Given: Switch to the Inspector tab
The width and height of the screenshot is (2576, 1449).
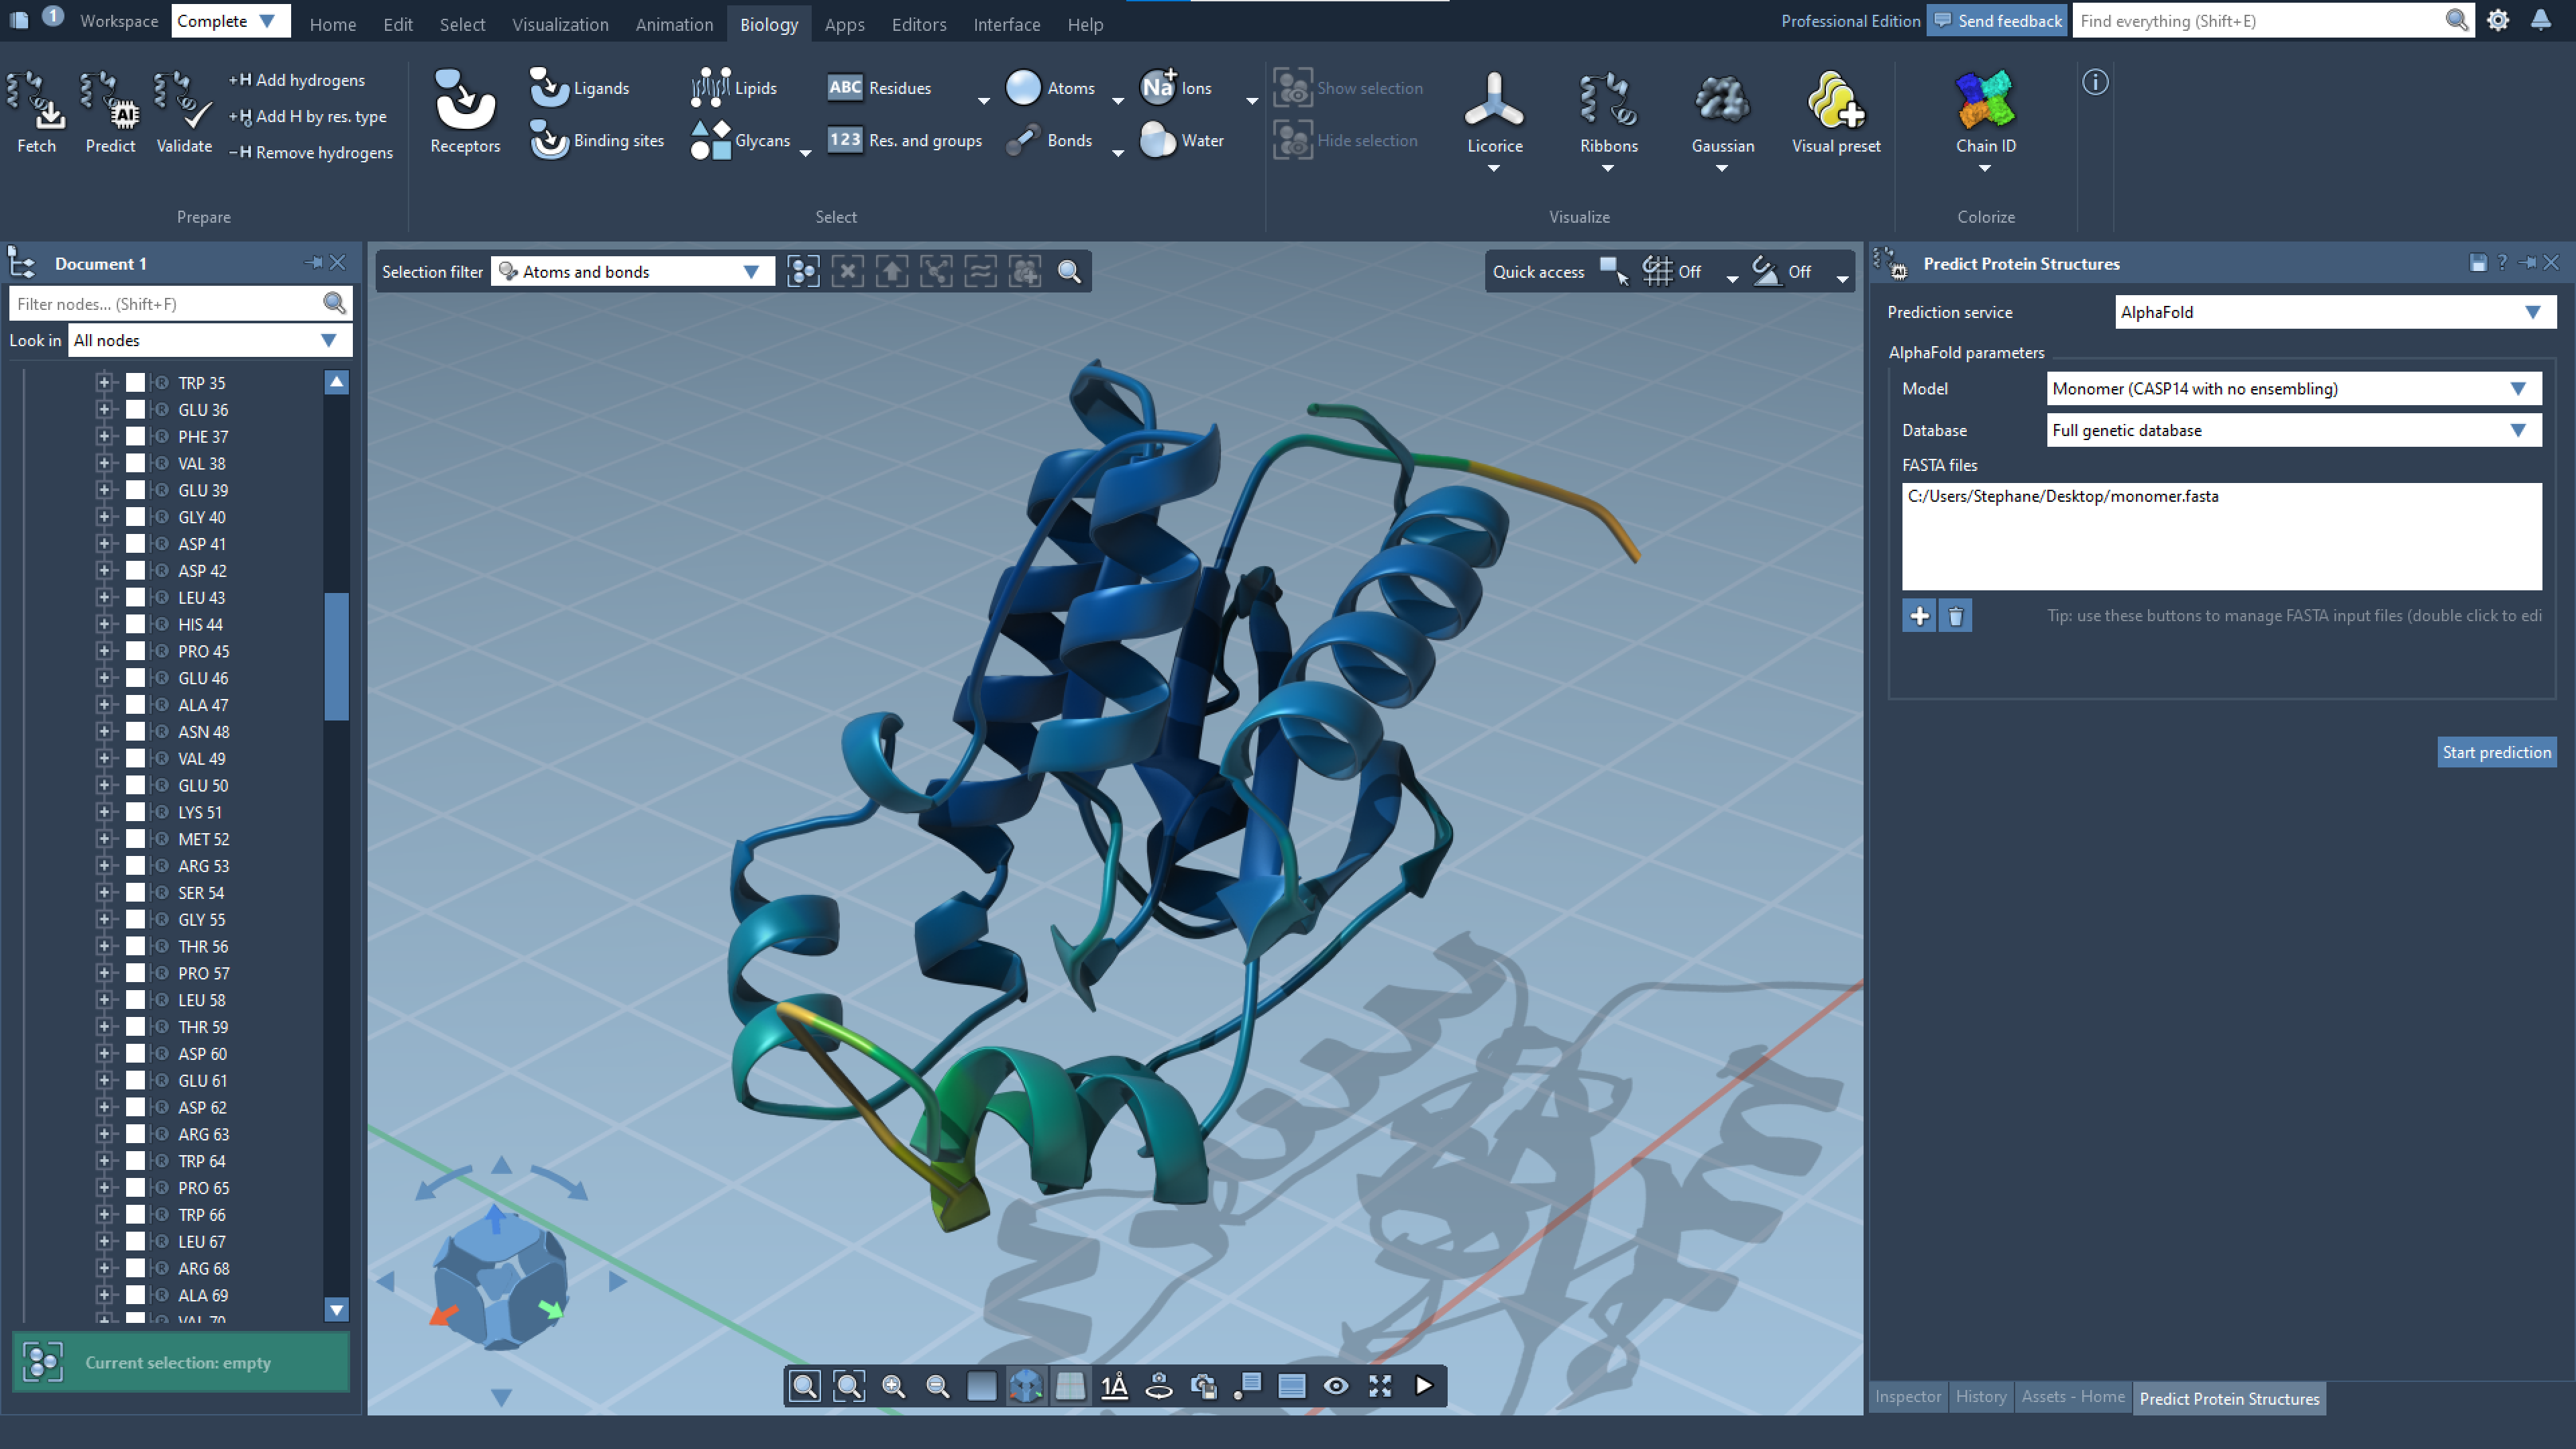Looking at the screenshot, I should (1907, 1397).
